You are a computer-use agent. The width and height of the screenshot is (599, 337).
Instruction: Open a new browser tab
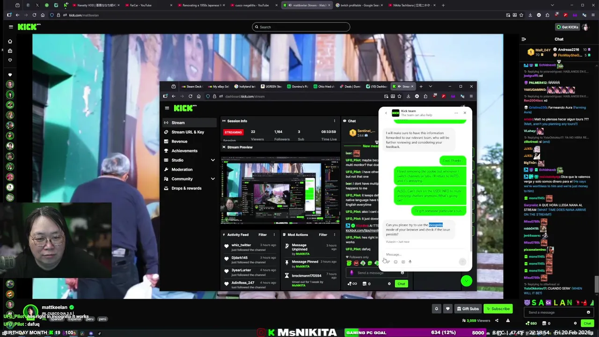point(443,5)
